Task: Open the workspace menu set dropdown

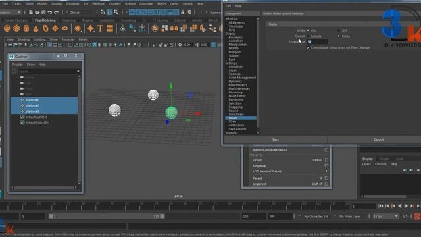Action: [x=11, y=13]
